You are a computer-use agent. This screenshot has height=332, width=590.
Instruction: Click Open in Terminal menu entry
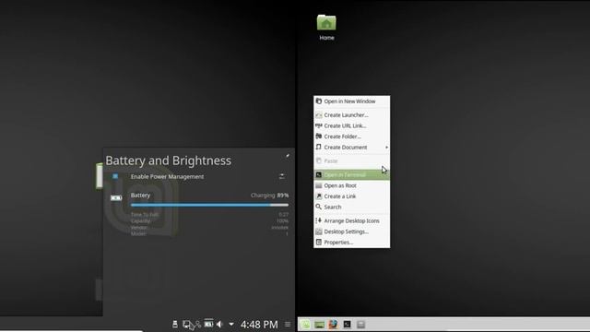352,174
